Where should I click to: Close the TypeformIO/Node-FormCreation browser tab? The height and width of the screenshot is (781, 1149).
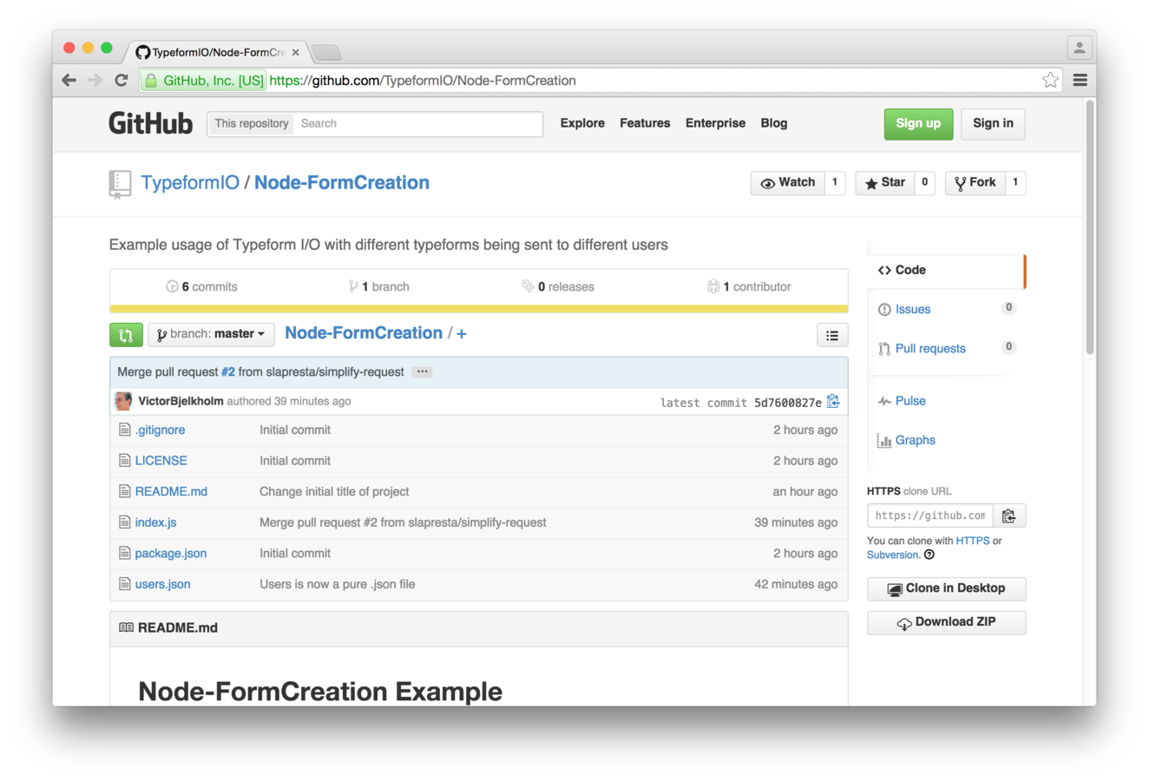296,53
